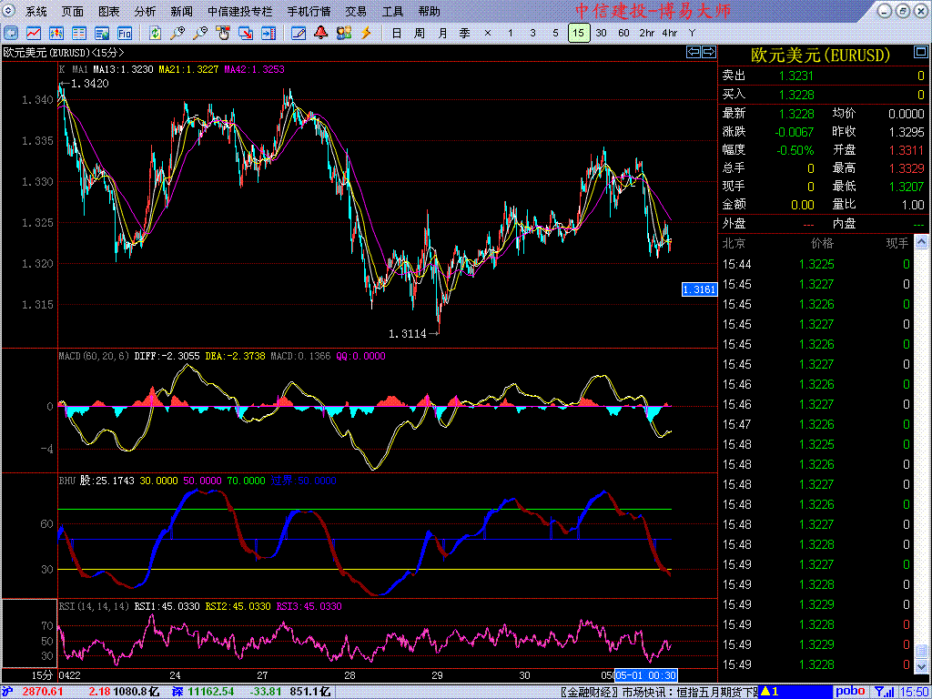The width and height of the screenshot is (932, 699).
Task: Select the 5 minute period button
Action: (556, 33)
